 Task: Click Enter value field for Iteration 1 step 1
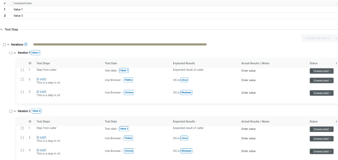pos(249,70)
